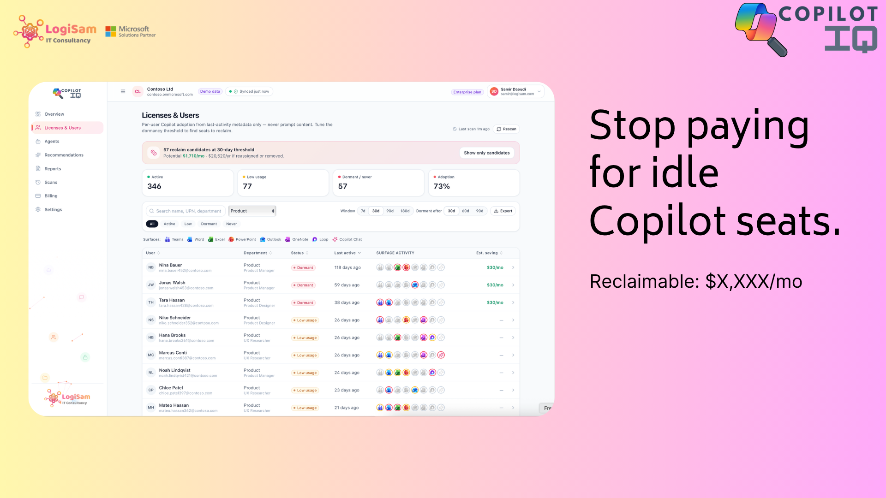
Task: Select the Dormant filter pill
Action: [209, 224]
